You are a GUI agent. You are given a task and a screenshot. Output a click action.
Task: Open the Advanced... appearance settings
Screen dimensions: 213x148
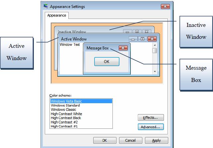pyautogui.click(x=151, y=127)
